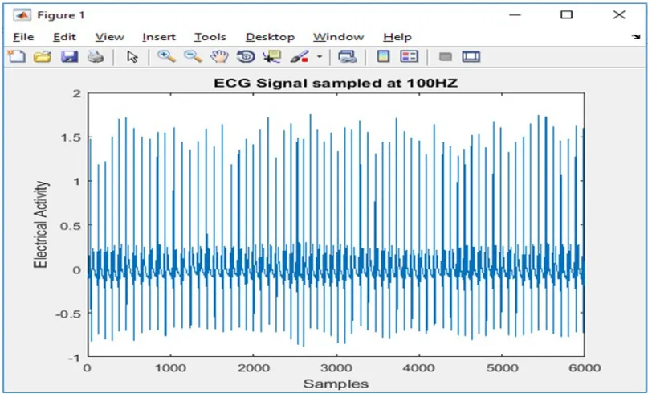This screenshot has height=394, width=652.
Task: Choose the Brush/Select Data tool
Action: pyautogui.click(x=300, y=56)
